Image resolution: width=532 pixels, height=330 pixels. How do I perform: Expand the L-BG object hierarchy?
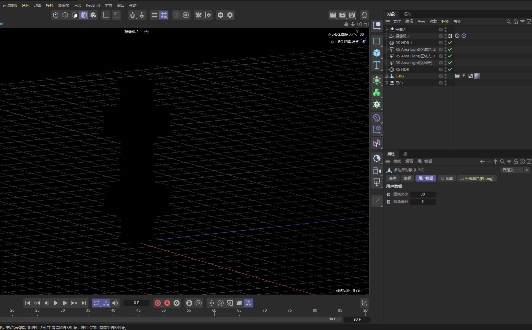(x=386, y=76)
